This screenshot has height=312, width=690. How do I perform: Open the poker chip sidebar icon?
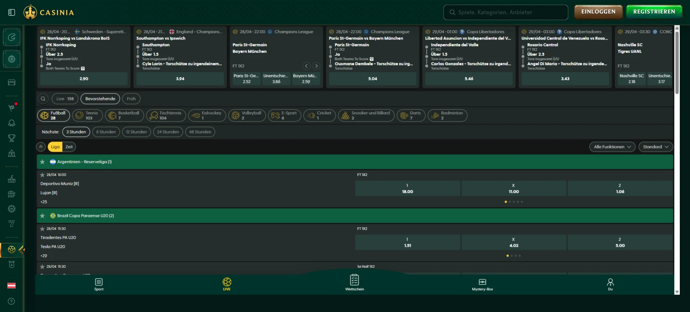tap(12, 209)
